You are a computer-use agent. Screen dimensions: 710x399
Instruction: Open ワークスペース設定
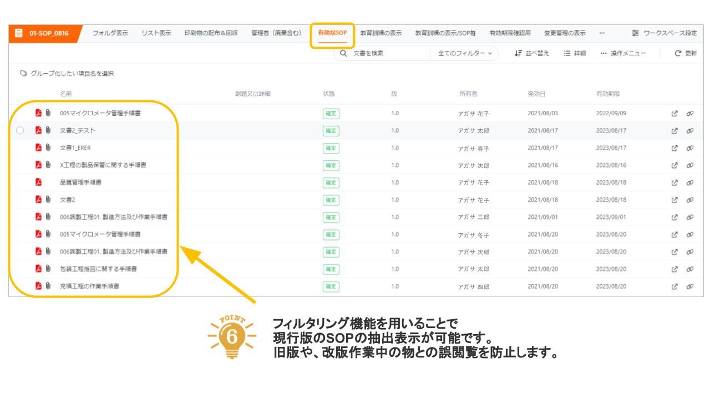point(664,33)
